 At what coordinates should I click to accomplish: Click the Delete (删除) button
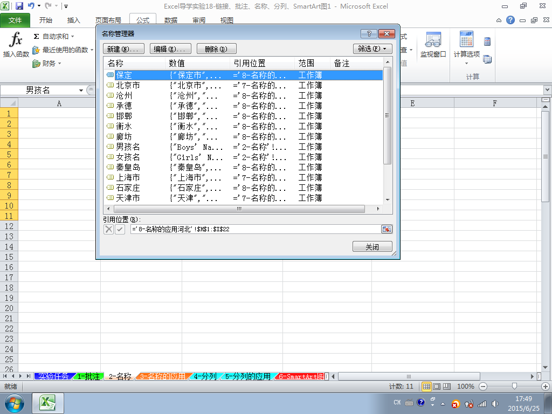point(216,49)
